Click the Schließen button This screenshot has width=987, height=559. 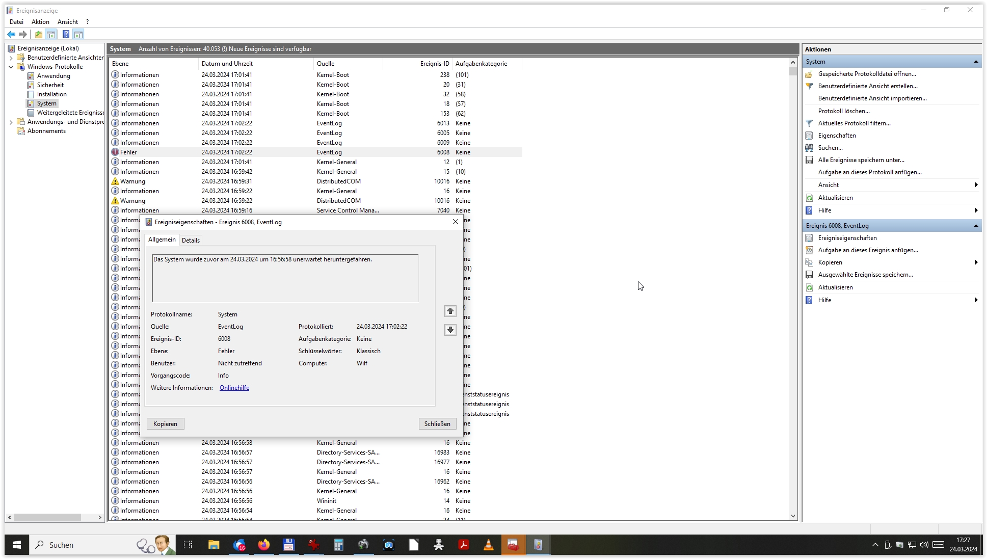(x=437, y=424)
